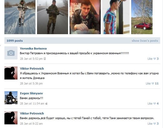Click heart icon on Viktor Petrovich's 9:22 am post
The height and width of the screenshot is (128, 163).
tap(155, 124)
